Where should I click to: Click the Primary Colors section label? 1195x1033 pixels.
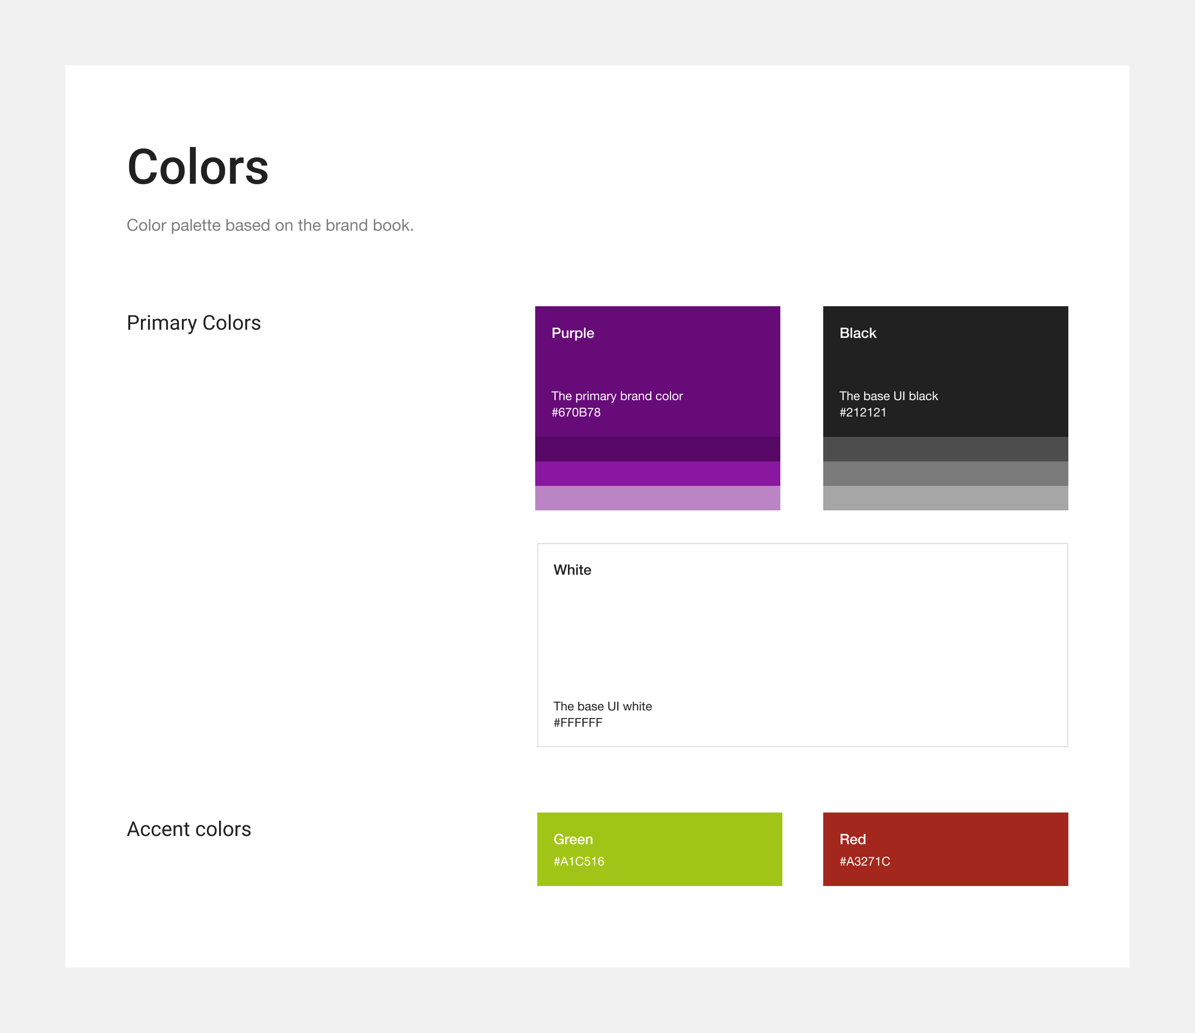point(194,323)
